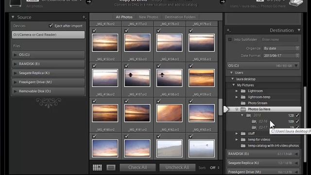The image size is (311, 175).
Task: Uncheck photo below _MG_4152.cr2
Action: [94, 66]
